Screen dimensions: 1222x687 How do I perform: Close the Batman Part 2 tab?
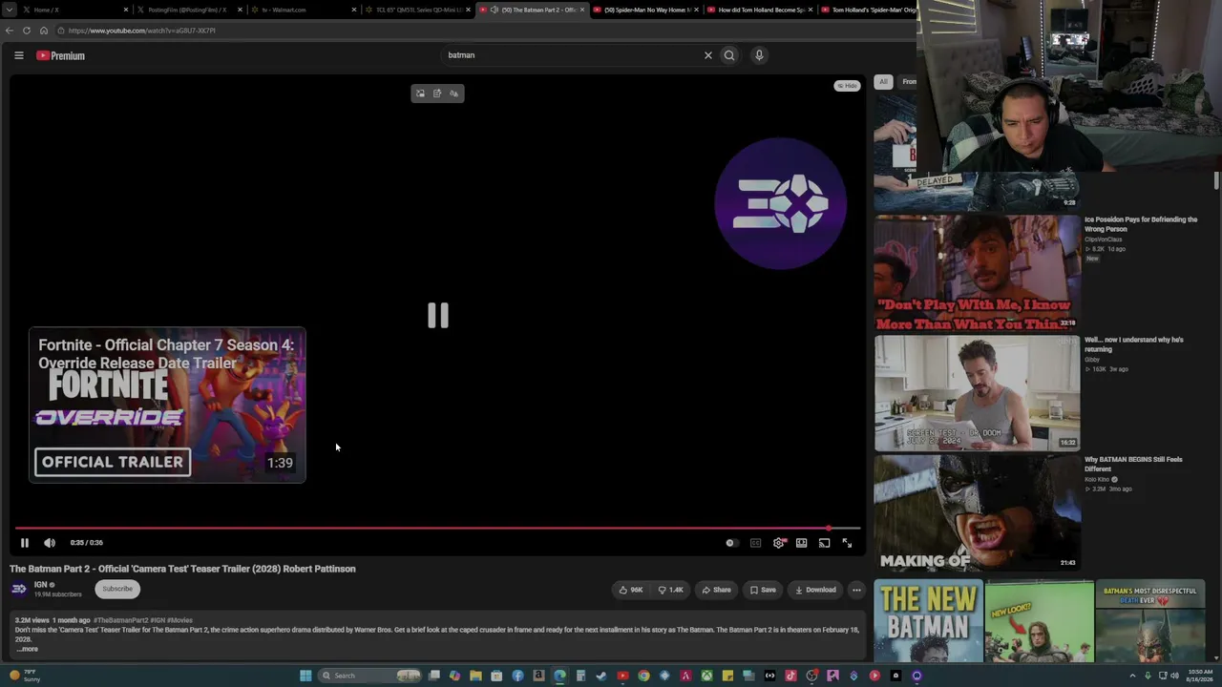[x=582, y=10]
